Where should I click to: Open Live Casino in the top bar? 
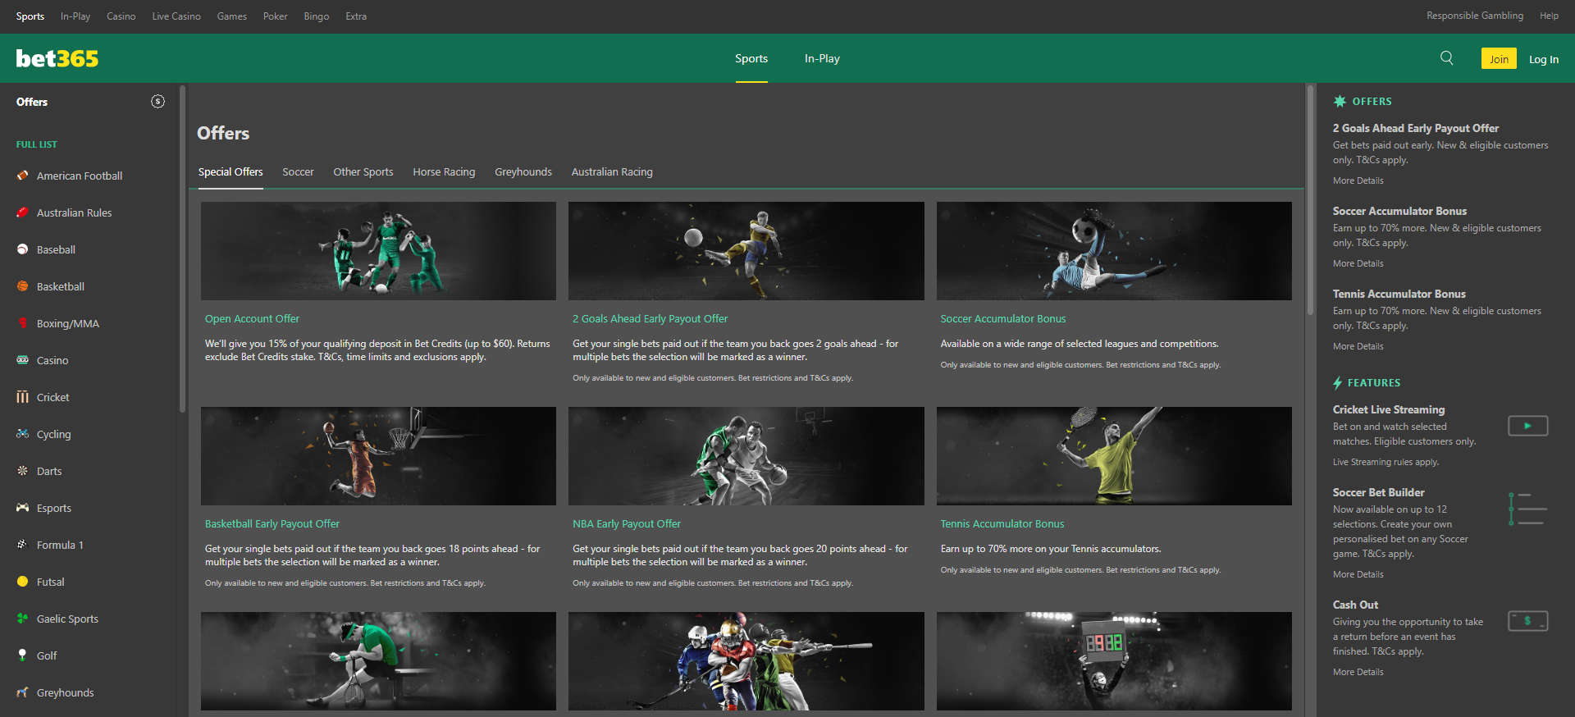[176, 16]
